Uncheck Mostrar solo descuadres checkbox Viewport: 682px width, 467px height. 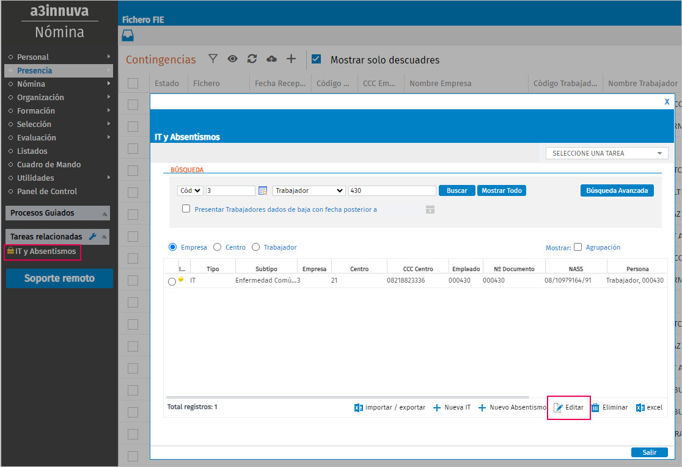click(316, 59)
